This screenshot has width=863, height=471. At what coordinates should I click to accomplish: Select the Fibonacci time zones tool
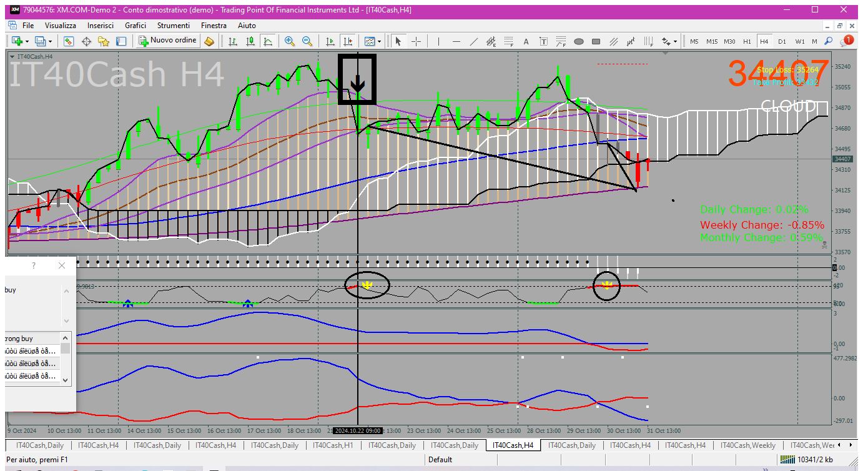tap(649, 41)
